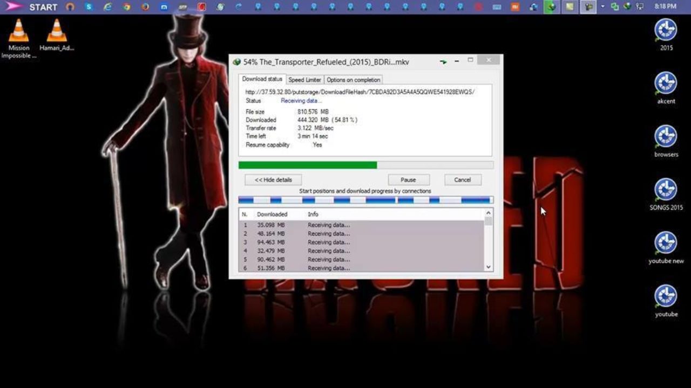Screen dimensions: 691x388
Task: Open the SONGS 2015 desktop shortcut
Action: click(666, 190)
